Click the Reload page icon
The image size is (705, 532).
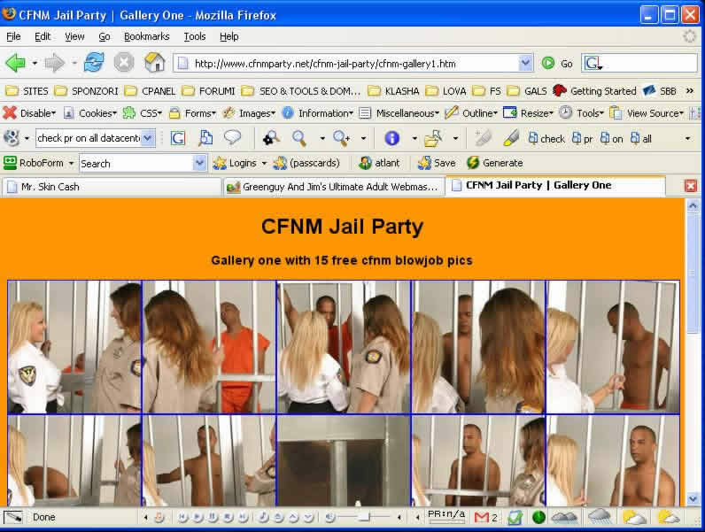pyautogui.click(x=94, y=63)
